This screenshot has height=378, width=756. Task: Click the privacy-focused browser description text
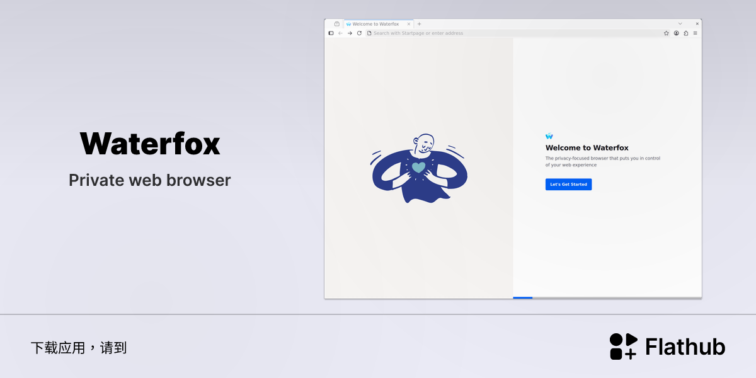(x=603, y=161)
